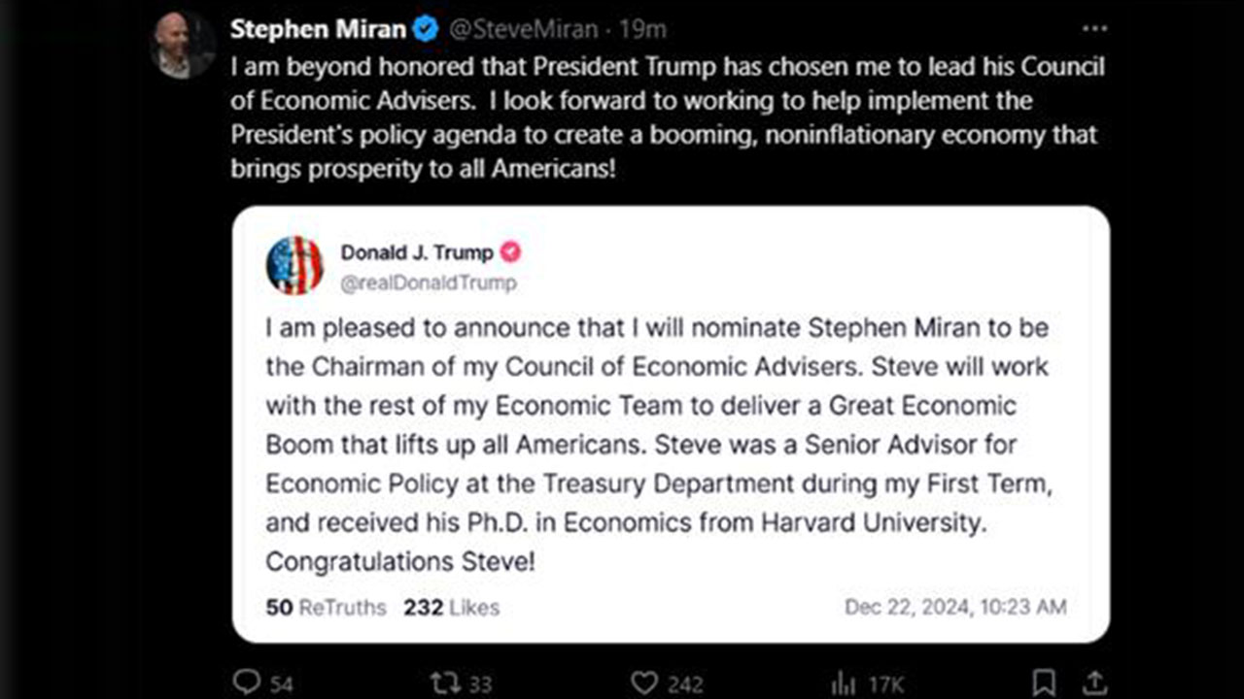Open the Donald J. Trump name link
The height and width of the screenshot is (699, 1244).
[x=417, y=253]
